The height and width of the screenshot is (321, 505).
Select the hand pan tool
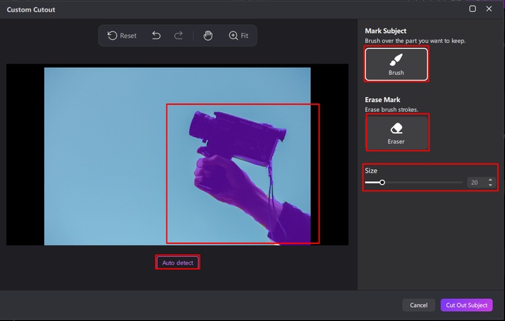click(x=208, y=36)
